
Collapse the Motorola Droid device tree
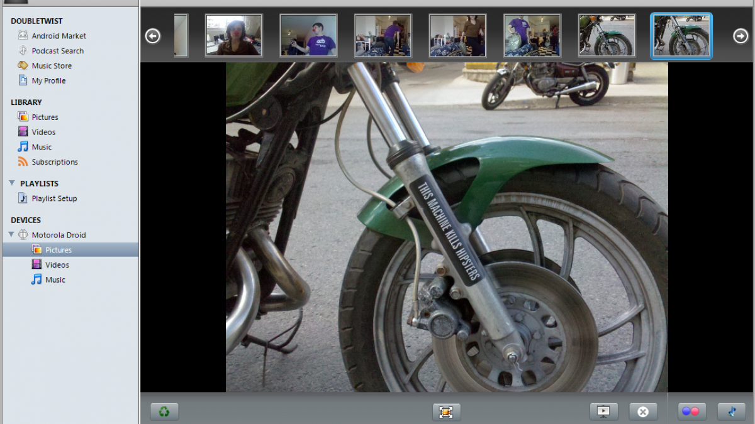[11, 235]
